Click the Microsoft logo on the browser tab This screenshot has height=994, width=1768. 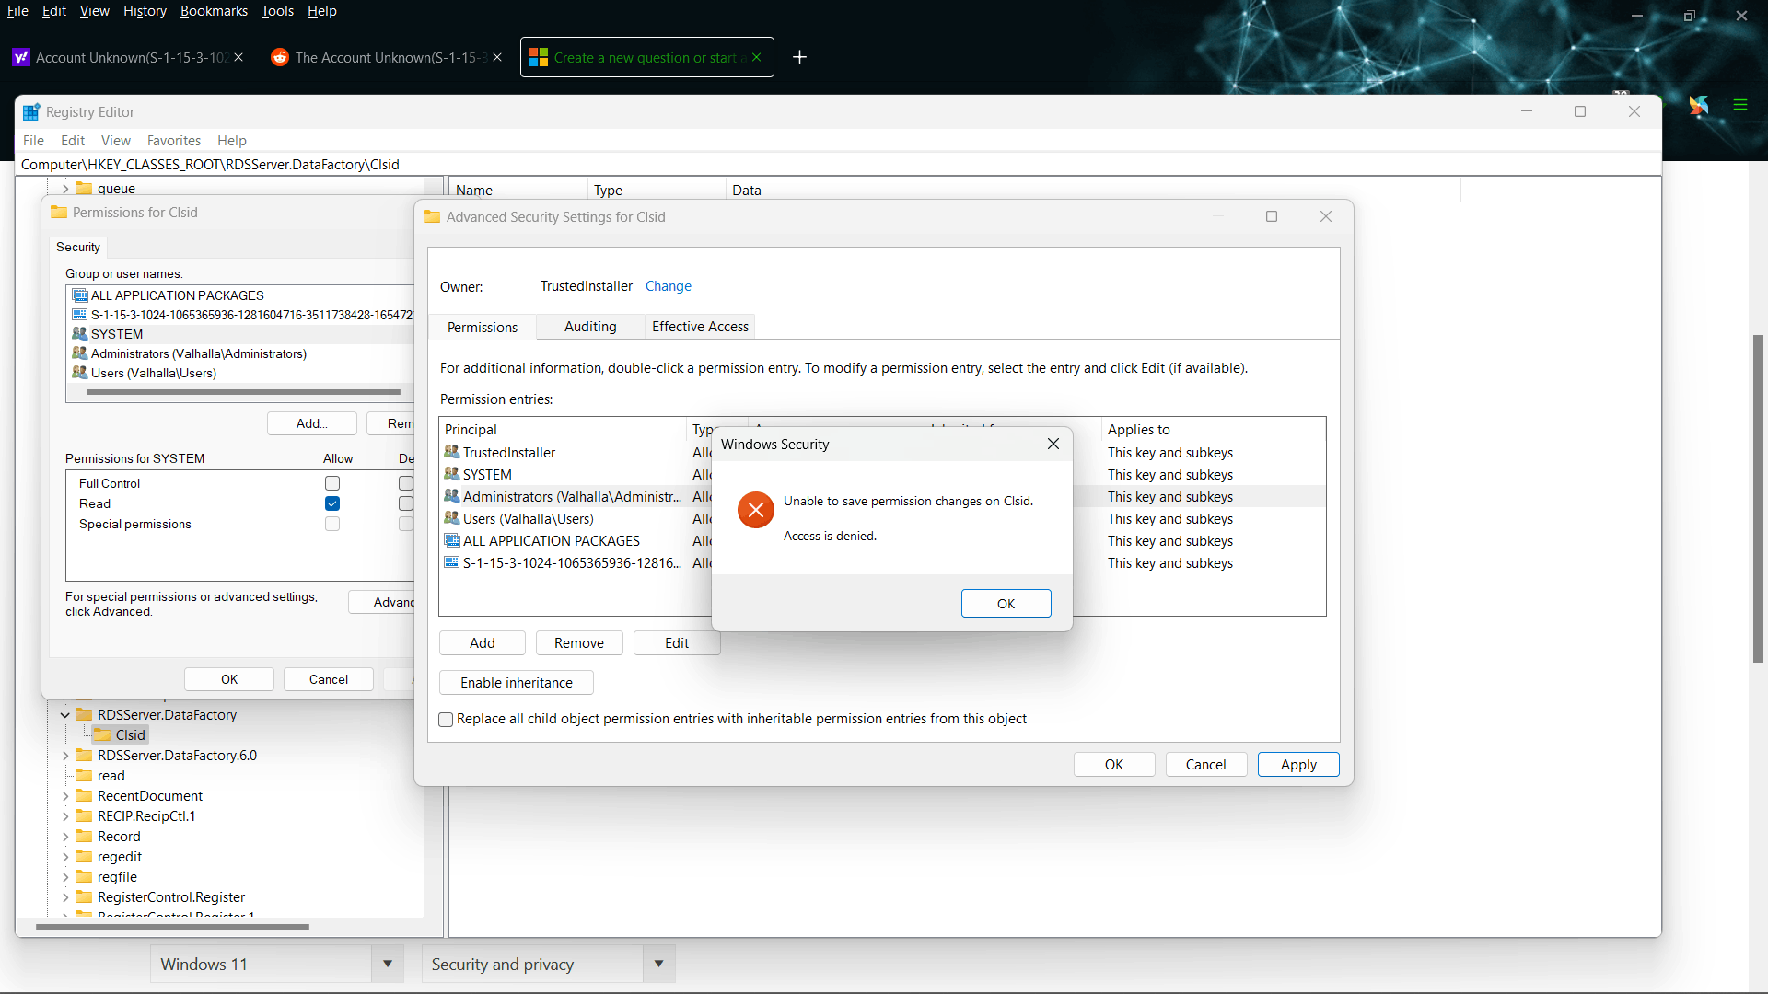pos(539,57)
